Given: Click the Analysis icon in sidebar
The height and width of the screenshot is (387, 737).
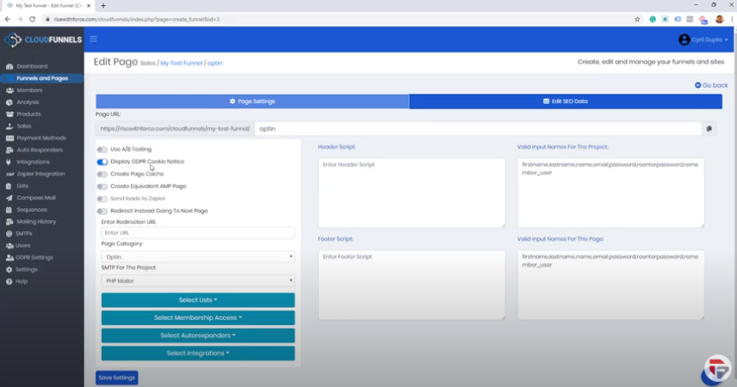Looking at the screenshot, I should [x=9, y=102].
